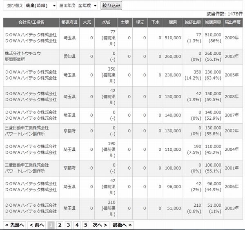Select DOWAハイテック company cell in the 2009年 row
245x230 pixels.
(31, 38)
